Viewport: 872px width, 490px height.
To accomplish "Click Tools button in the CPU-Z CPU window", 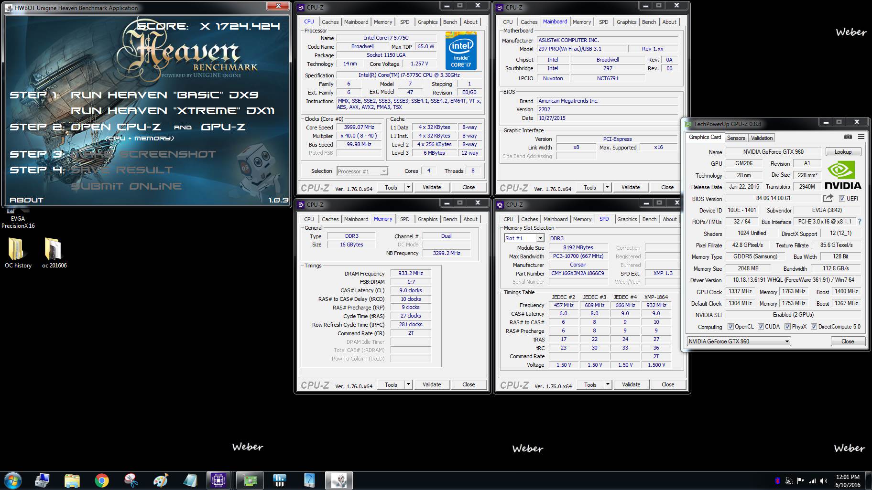I will click(391, 187).
